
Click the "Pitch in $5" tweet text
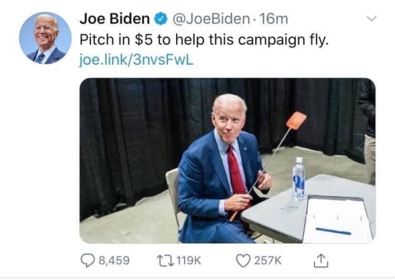204,40
